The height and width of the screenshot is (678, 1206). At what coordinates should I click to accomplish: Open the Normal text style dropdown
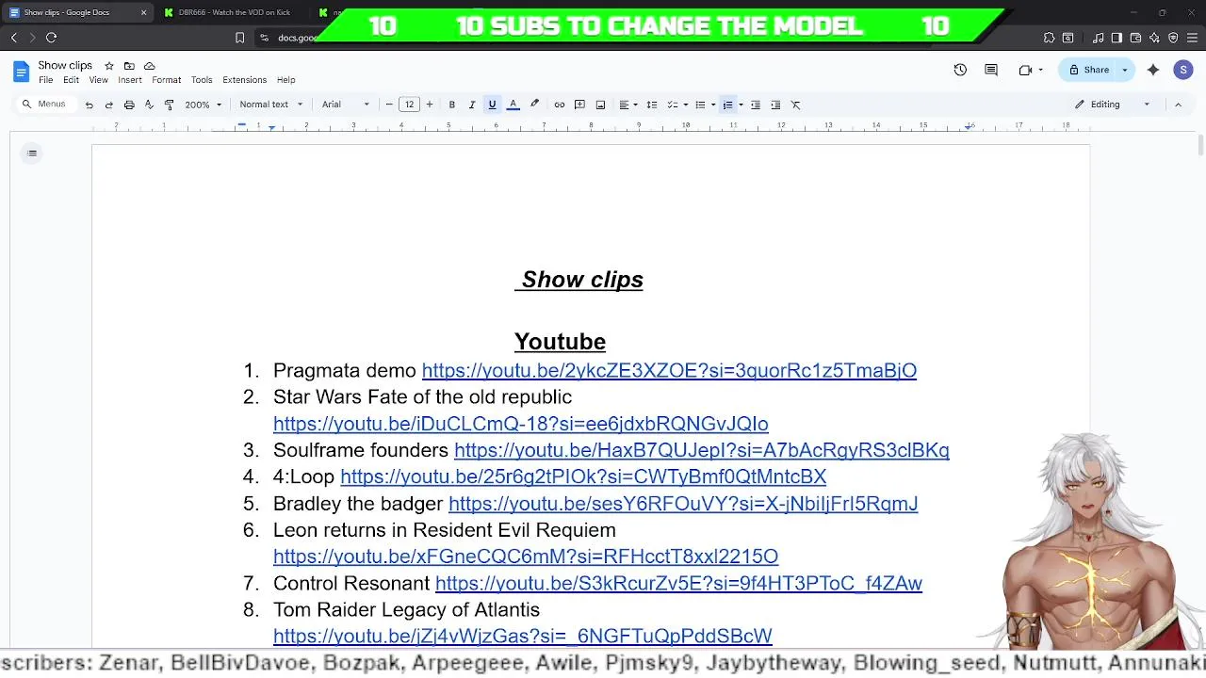coord(271,105)
